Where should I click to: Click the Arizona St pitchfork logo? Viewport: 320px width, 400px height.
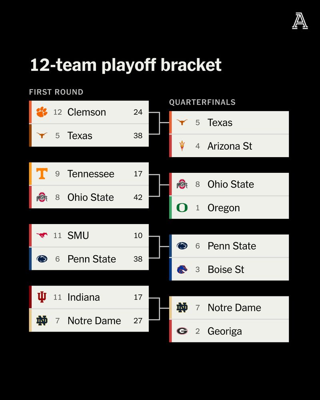182,146
